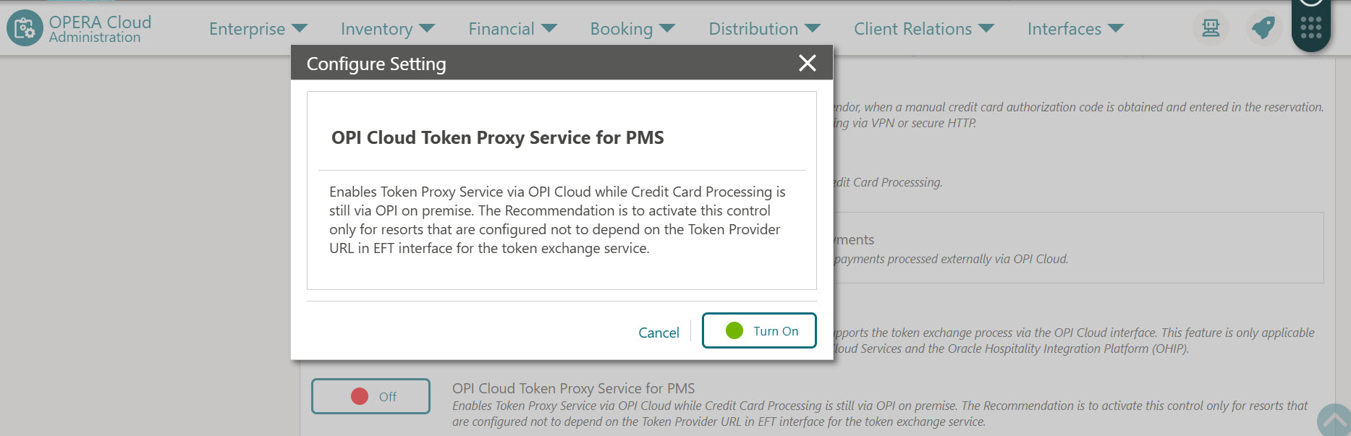Launch the rocket quick-links icon
1351x436 pixels.
pyautogui.click(x=1263, y=27)
